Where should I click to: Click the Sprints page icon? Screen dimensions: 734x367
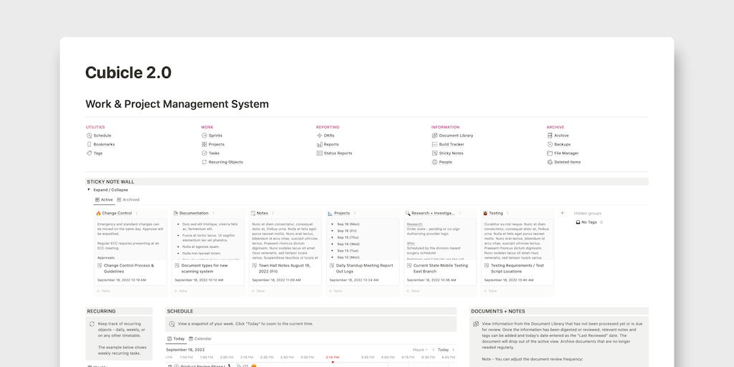[204, 135]
